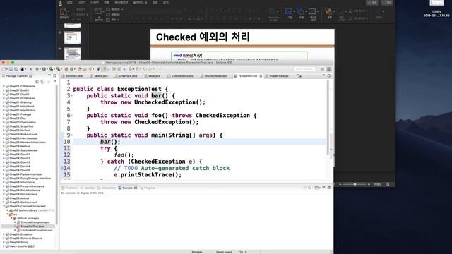Show hidden editor tabs overflow list
This screenshot has width=452, height=254.
(299, 76)
